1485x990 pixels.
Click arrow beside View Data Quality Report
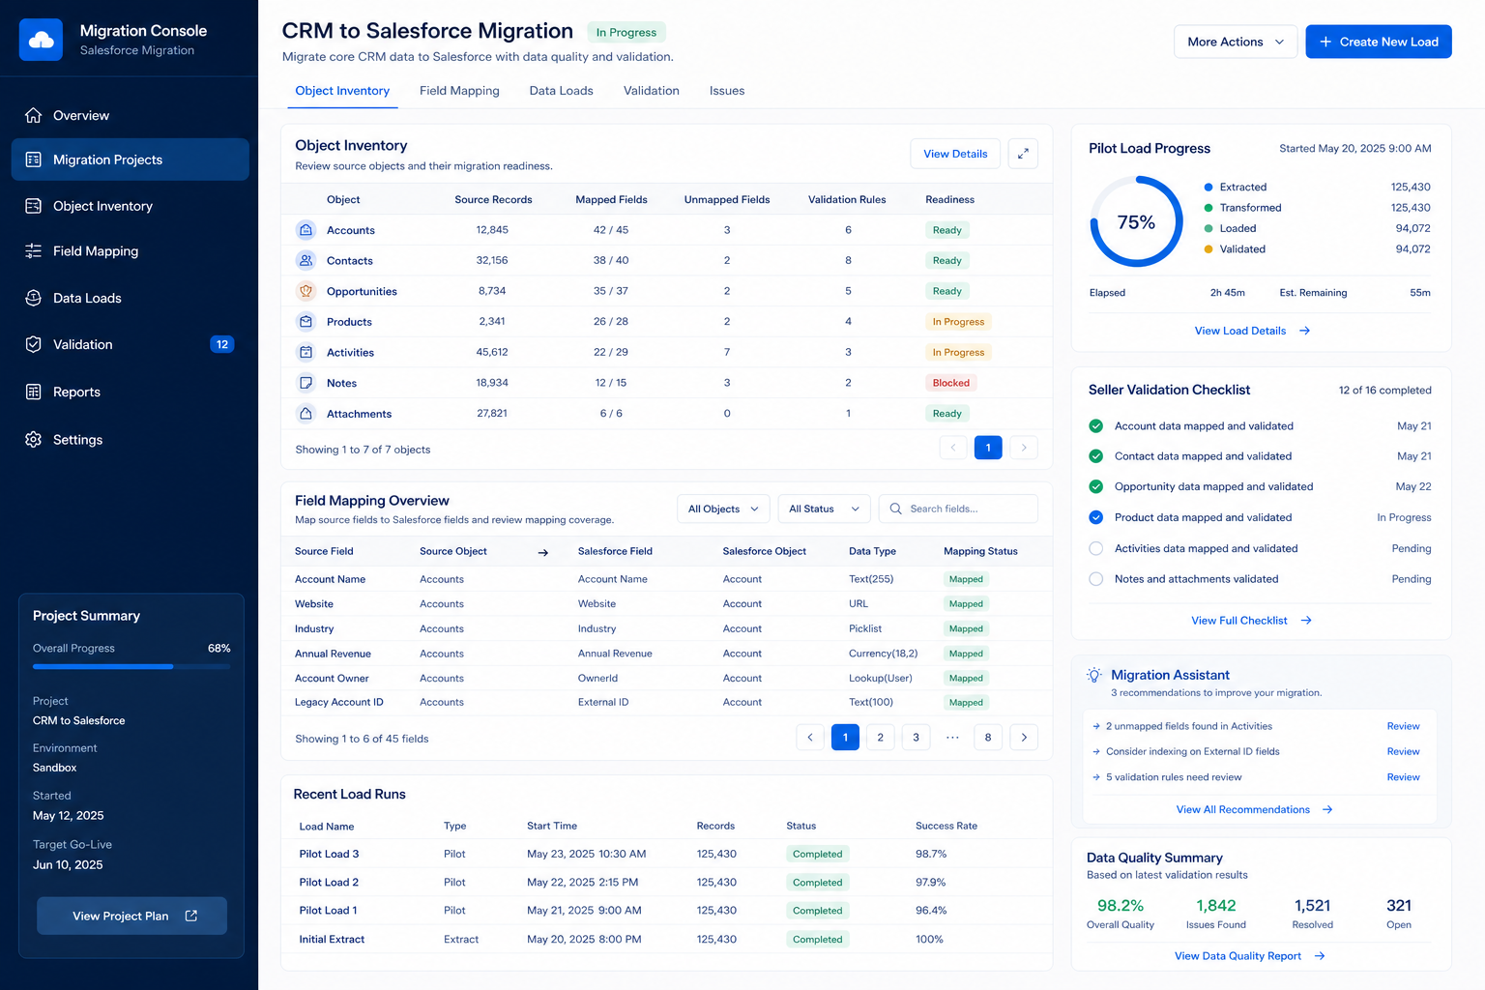(1320, 956)
